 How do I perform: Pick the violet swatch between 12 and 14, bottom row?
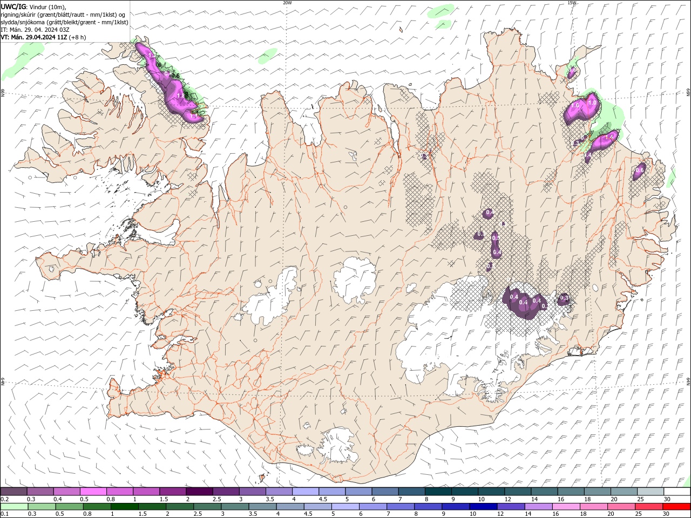pos(510,507)
